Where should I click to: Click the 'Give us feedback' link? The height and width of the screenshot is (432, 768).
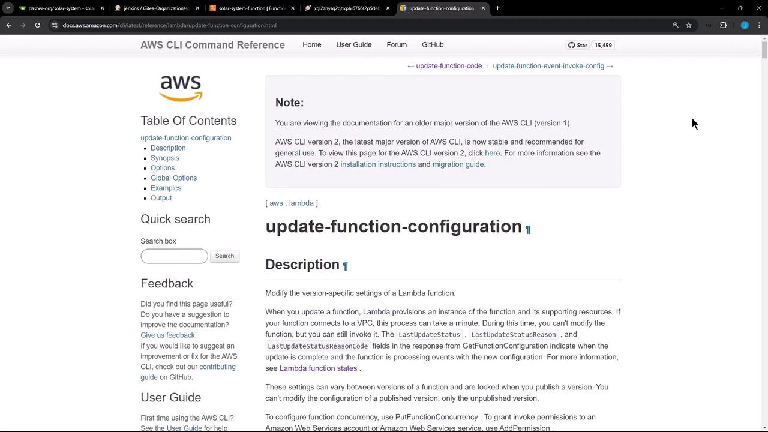click(168, 335)
